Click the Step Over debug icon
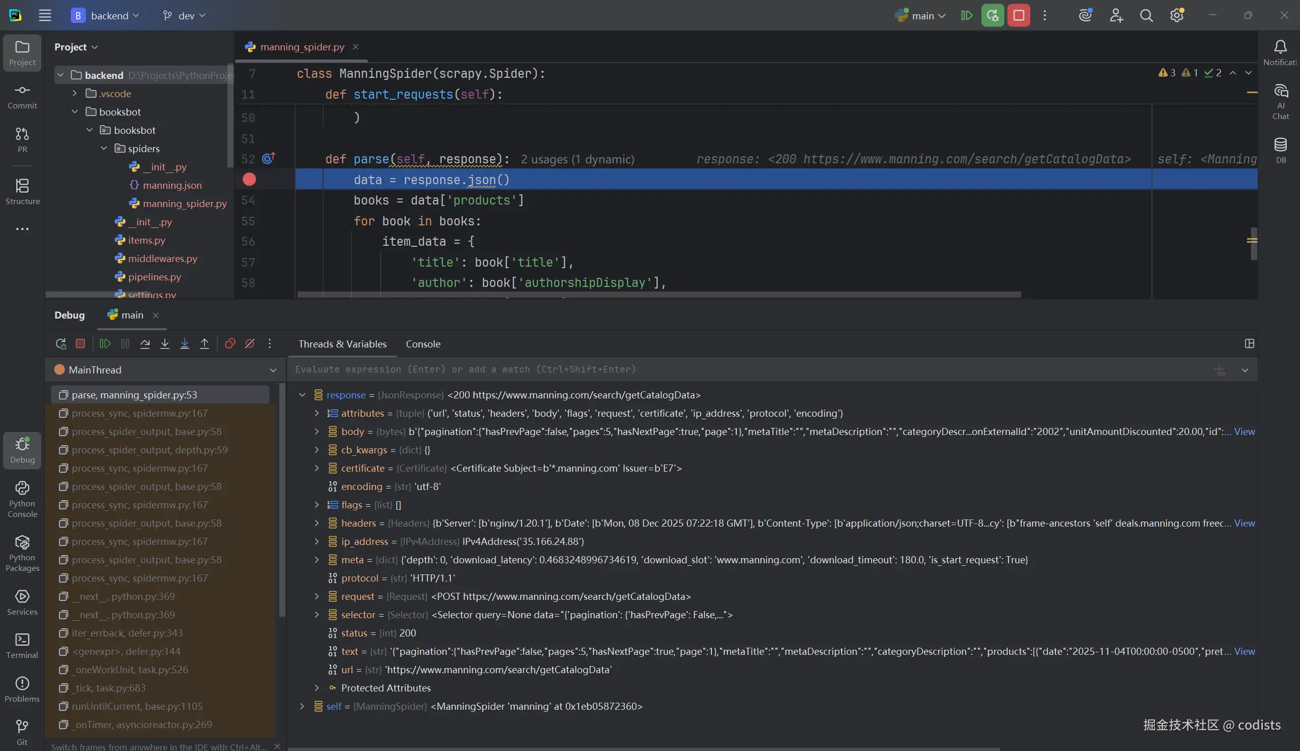This screenshot has height=751, width=1300. (145, 343)
